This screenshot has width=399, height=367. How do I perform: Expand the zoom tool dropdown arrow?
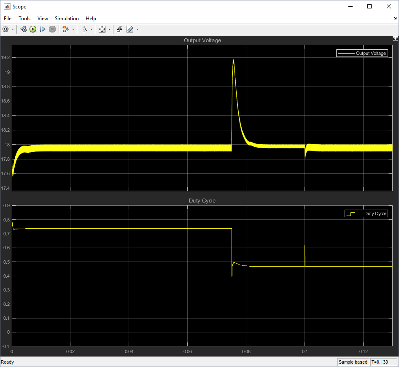click(x=92, y=29)
